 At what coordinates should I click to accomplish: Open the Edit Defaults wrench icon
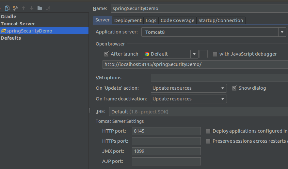click(x=15, y=8)
